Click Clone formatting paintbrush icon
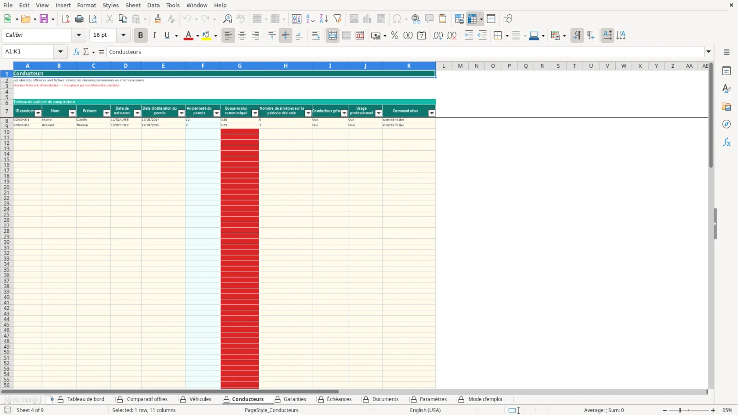 (x=158, y=19)
